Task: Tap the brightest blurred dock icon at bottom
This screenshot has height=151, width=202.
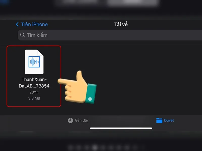Action: pyautogui.click(x=95, y=147)
